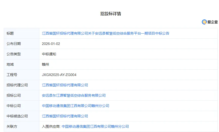Open the 标题 link about 安远县智慧低空综合服务平台
Image resolution: width=219 pixels, height=132 pixels.
106,33
